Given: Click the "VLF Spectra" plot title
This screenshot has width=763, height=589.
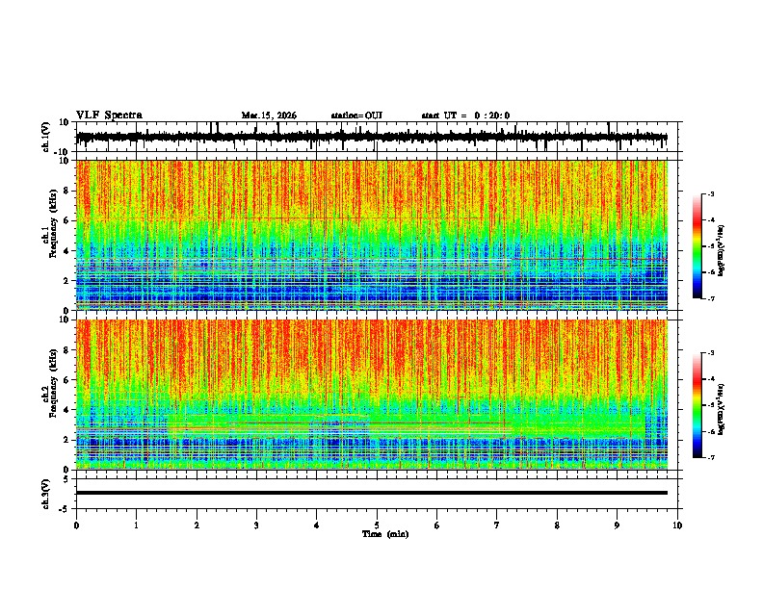Looking at the screenshot, I should click(x=109, y=115).
